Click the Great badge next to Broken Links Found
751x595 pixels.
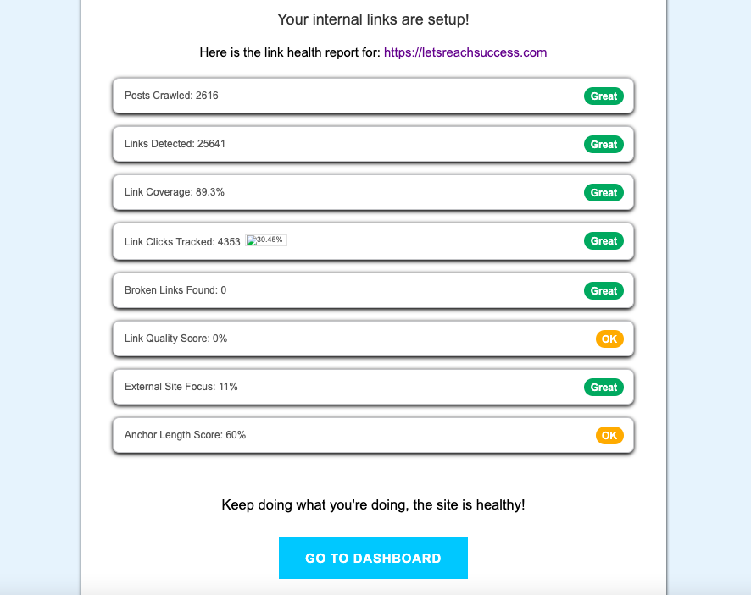604,290
